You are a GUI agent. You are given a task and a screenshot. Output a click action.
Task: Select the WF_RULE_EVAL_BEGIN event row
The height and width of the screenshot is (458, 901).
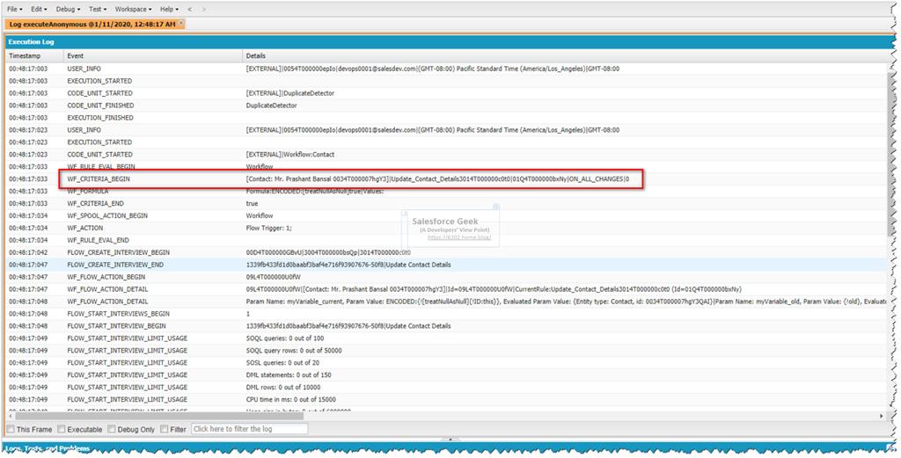[446, 166]
